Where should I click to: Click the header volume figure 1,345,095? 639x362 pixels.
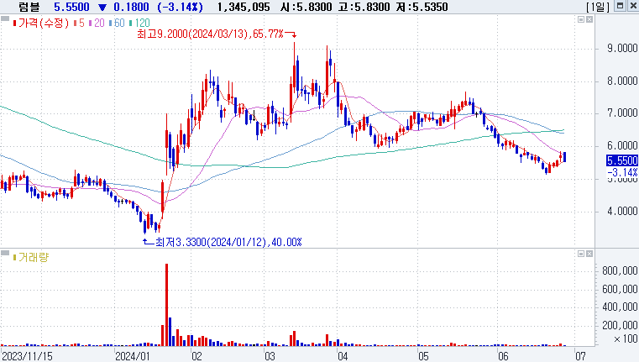(x=244, y=7)
